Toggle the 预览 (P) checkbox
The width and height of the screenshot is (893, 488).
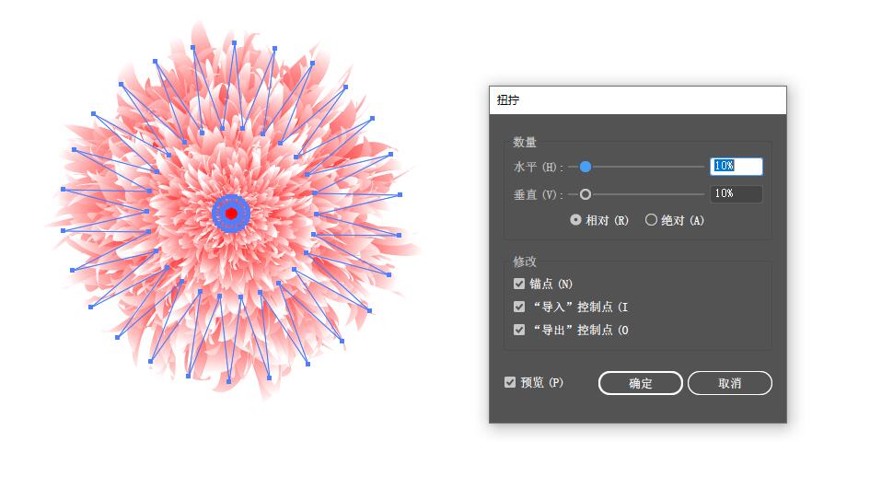pos(510,382)
